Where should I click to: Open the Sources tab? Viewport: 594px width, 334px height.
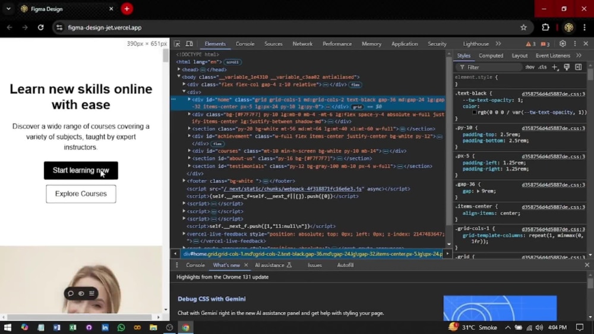coord(273,44)
